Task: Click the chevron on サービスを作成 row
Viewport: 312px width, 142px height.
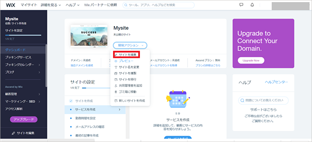Action: (x=120, y=109)
